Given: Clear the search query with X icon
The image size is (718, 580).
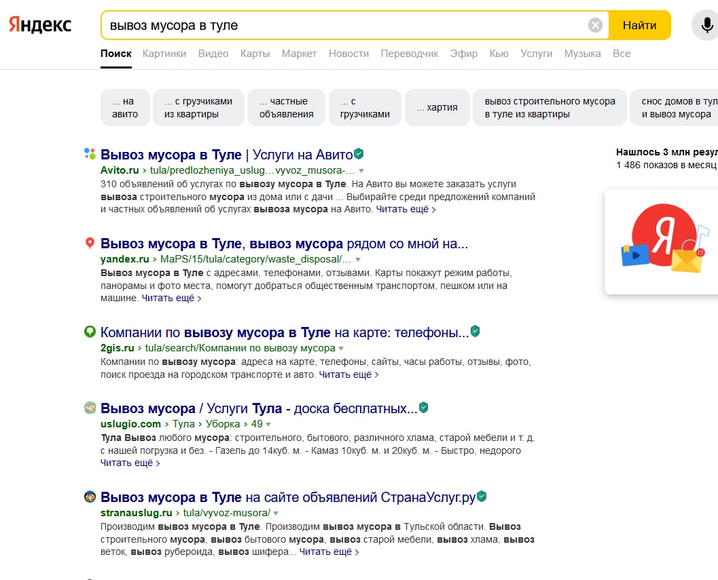Looking at the screenshot, I should pos(595,25).
